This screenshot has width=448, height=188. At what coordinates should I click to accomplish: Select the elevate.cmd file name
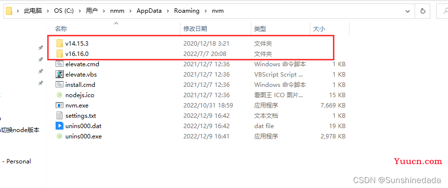coord(82,64)
